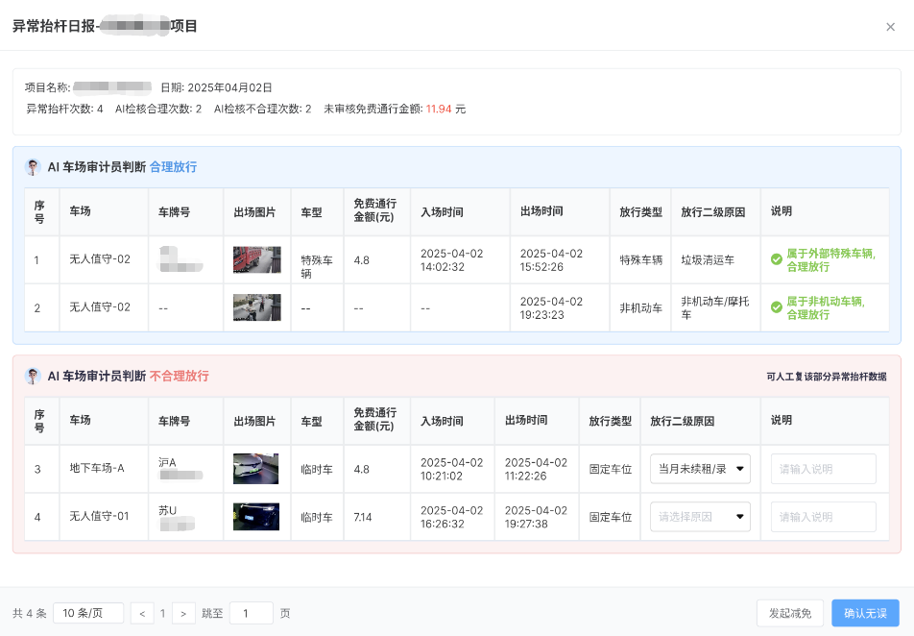View the exit image for 无人值守-01 row 4

[257, 517]
